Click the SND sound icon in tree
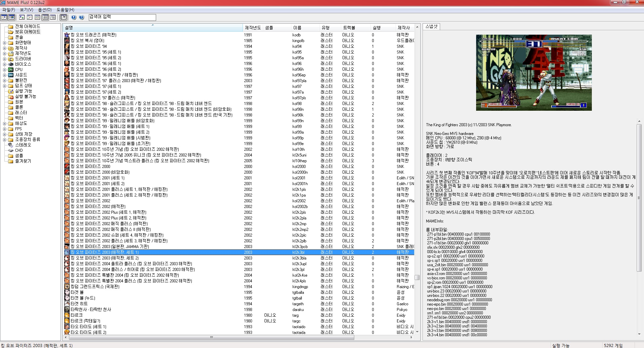The width and height of the screenshot is (644, 348). [11, 75]
